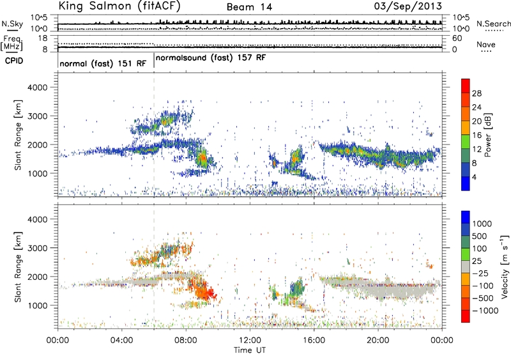
Task: Pick the gray −25 to 25 velocity swatch
Action: click(466, 266)
